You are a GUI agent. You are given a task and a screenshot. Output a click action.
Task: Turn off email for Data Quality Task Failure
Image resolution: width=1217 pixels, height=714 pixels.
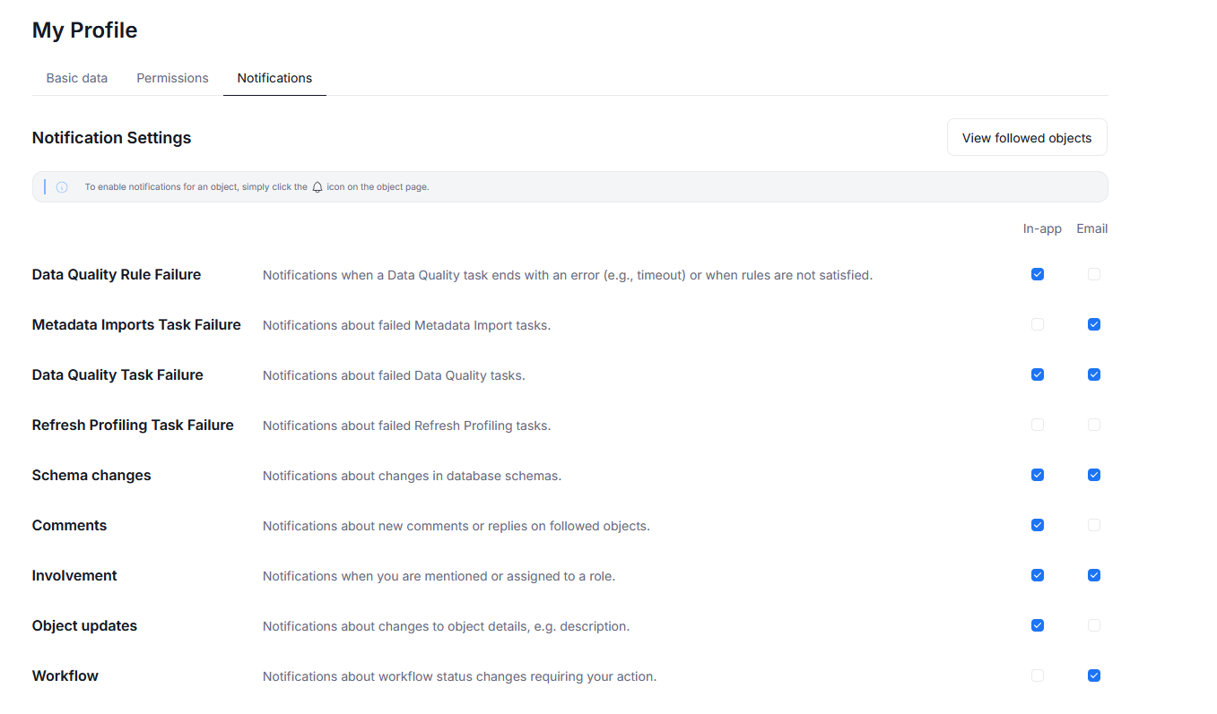pyautogui.click(x=1094, y=374)
